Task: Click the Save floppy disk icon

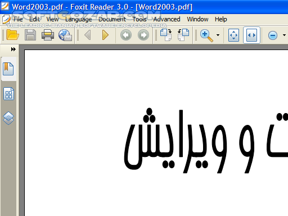Action: (30, 35)
